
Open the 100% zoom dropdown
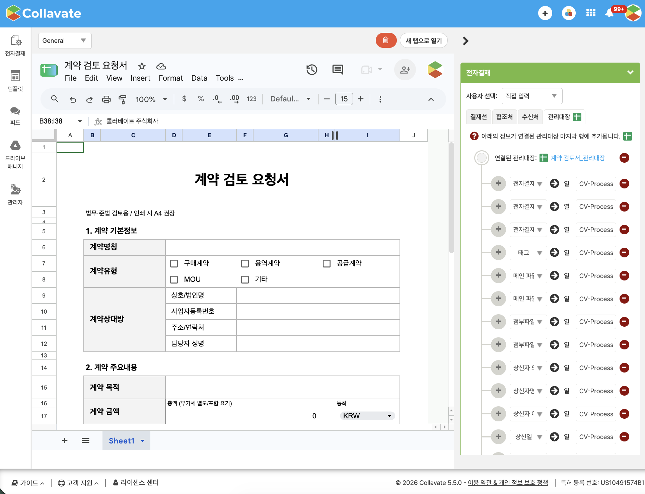tap(151, 99)
